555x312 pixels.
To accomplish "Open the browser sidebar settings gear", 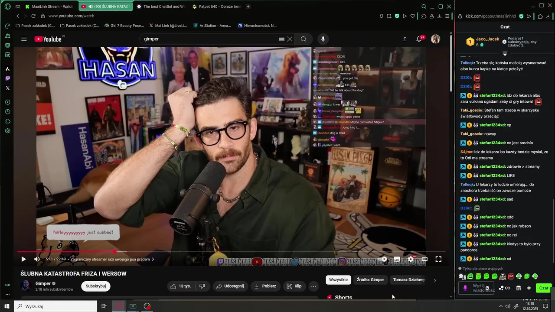I will click(7, 130).
